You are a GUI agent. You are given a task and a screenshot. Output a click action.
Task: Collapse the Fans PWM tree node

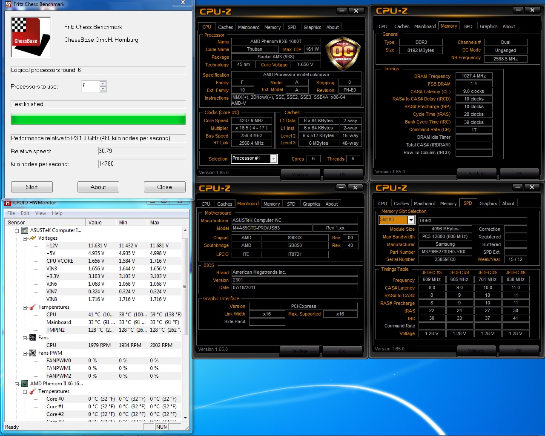pyautogui.click(x=25, y=353)
